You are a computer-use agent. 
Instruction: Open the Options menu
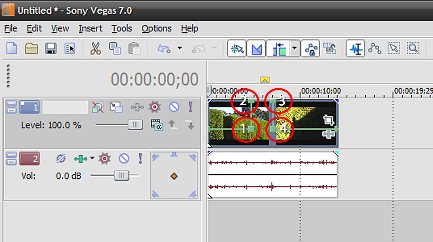156,28
